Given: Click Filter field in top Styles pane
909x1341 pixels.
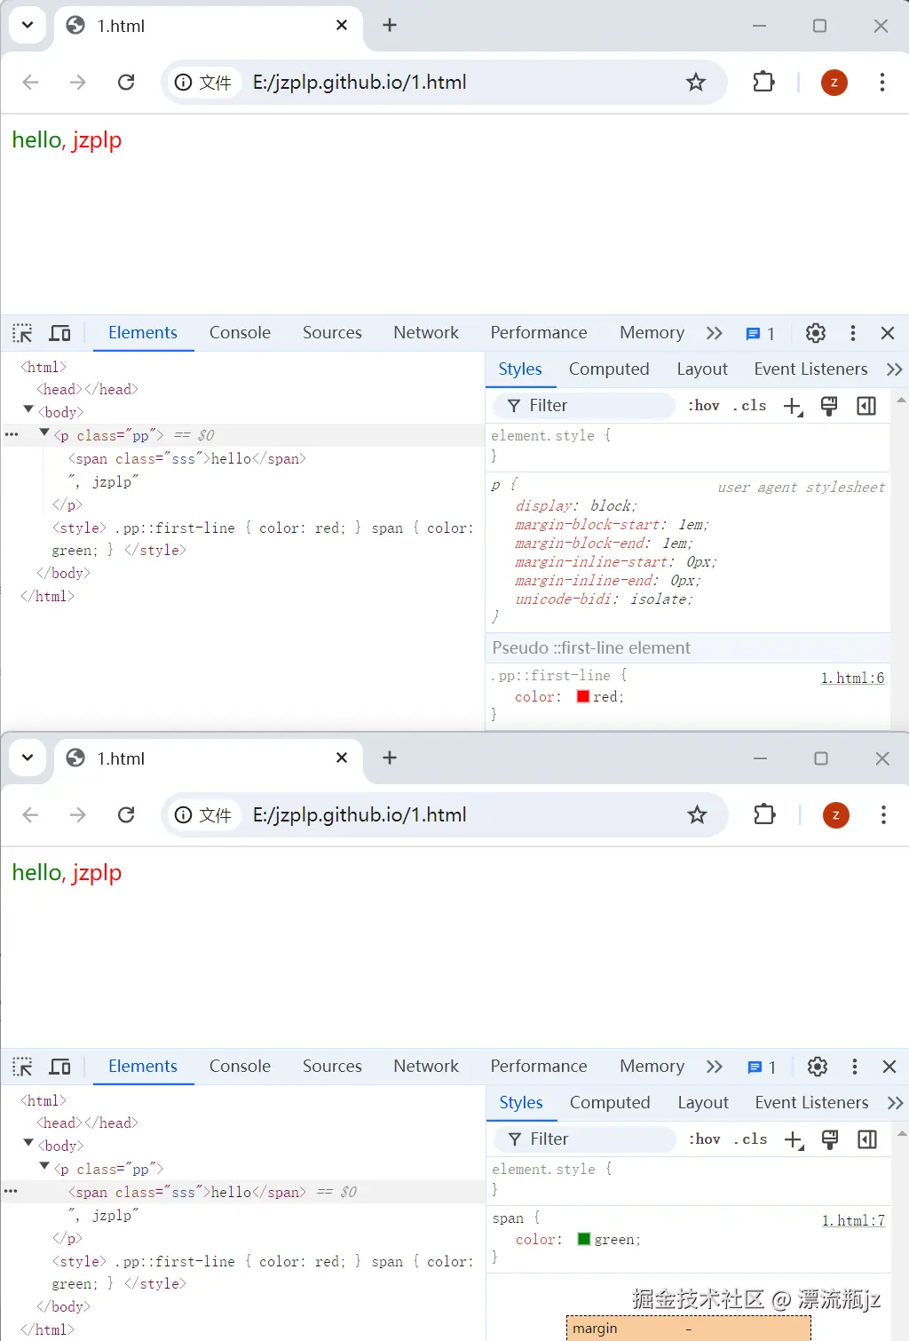Looking at the screenshot, I should click(x=584, y=406).
